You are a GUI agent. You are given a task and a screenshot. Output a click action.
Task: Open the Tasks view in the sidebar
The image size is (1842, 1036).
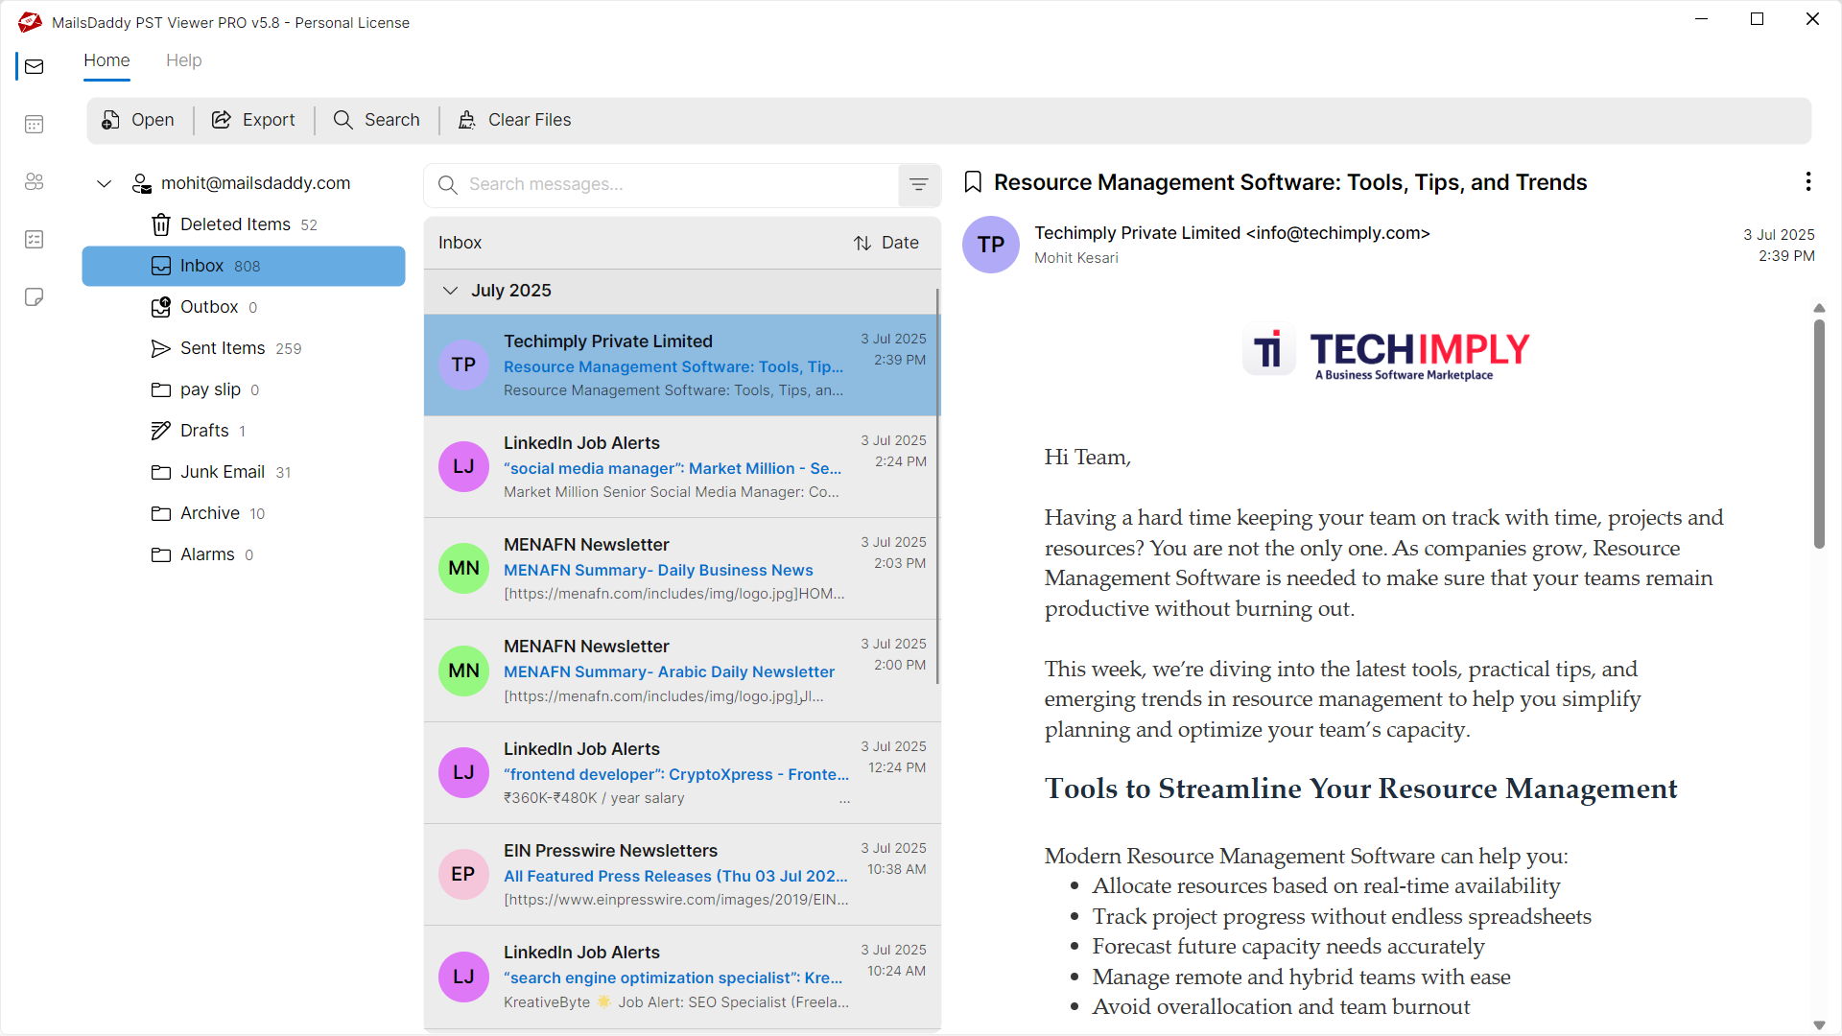(x=35, y=239)
